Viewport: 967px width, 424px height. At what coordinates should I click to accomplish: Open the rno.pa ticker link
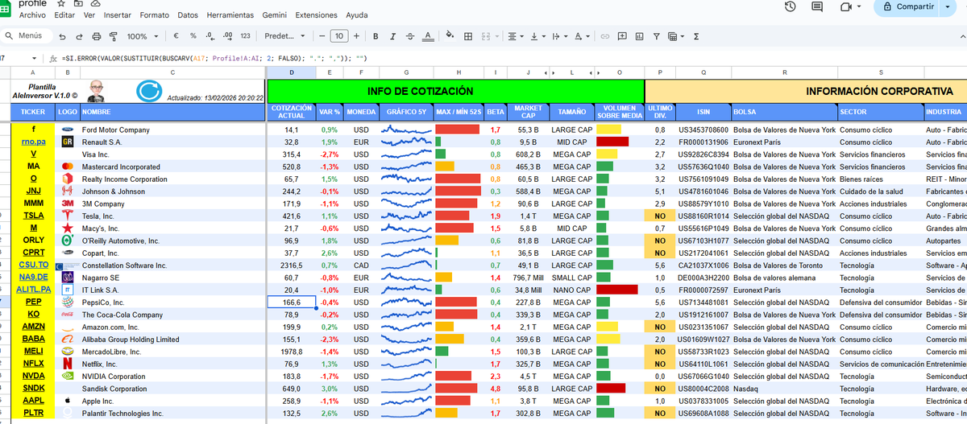coord(34,142)
